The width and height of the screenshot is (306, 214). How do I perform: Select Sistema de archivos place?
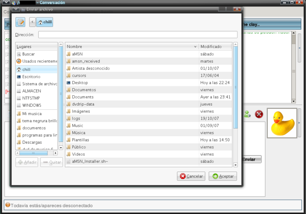pos(36,84)
